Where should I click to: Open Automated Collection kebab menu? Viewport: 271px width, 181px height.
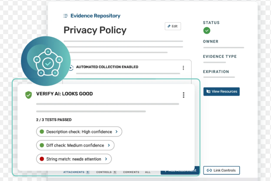point(183,68)
